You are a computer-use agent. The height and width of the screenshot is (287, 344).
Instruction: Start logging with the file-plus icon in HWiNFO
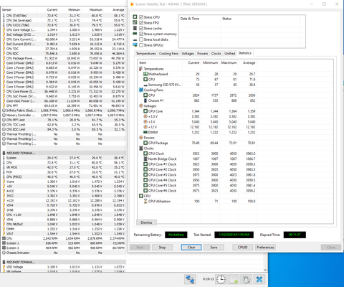tap(234, 279)
